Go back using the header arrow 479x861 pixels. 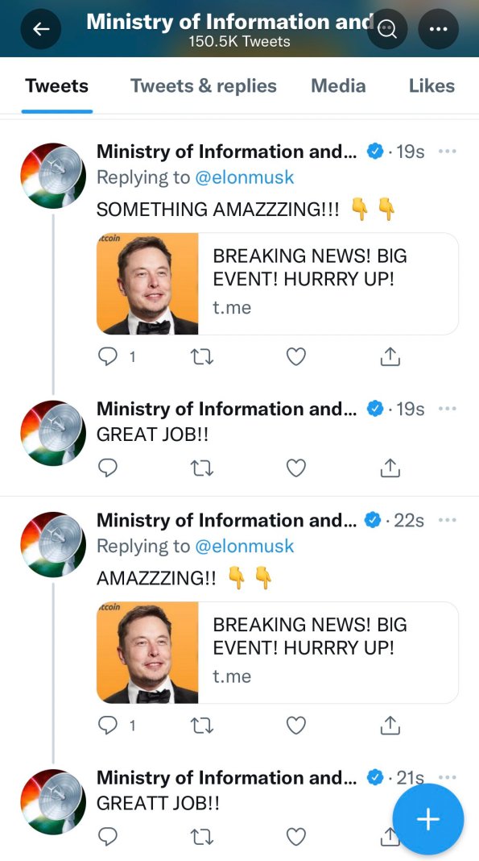41,28
